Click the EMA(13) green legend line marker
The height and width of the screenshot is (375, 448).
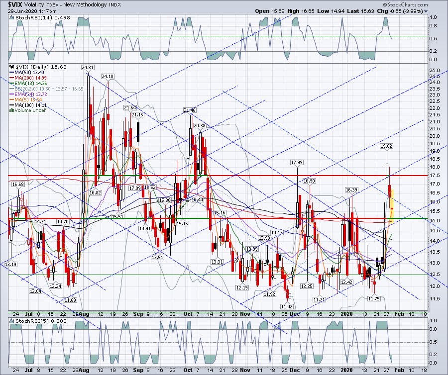tap(12, 84)
